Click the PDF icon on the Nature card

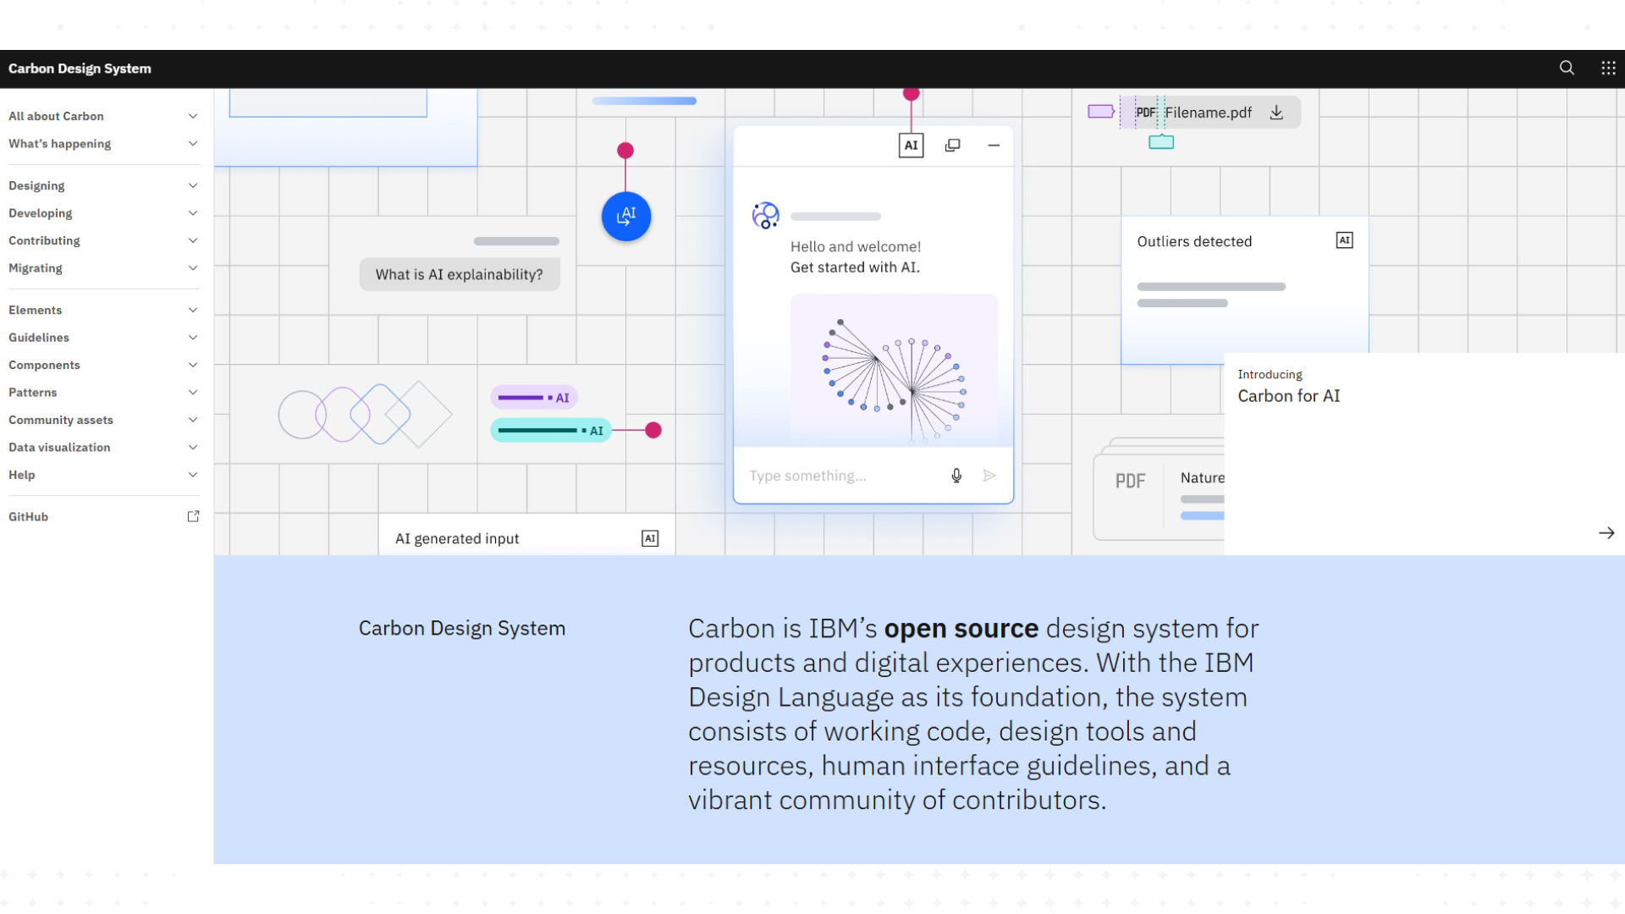pyautogui.click(x=1130, y=481)
